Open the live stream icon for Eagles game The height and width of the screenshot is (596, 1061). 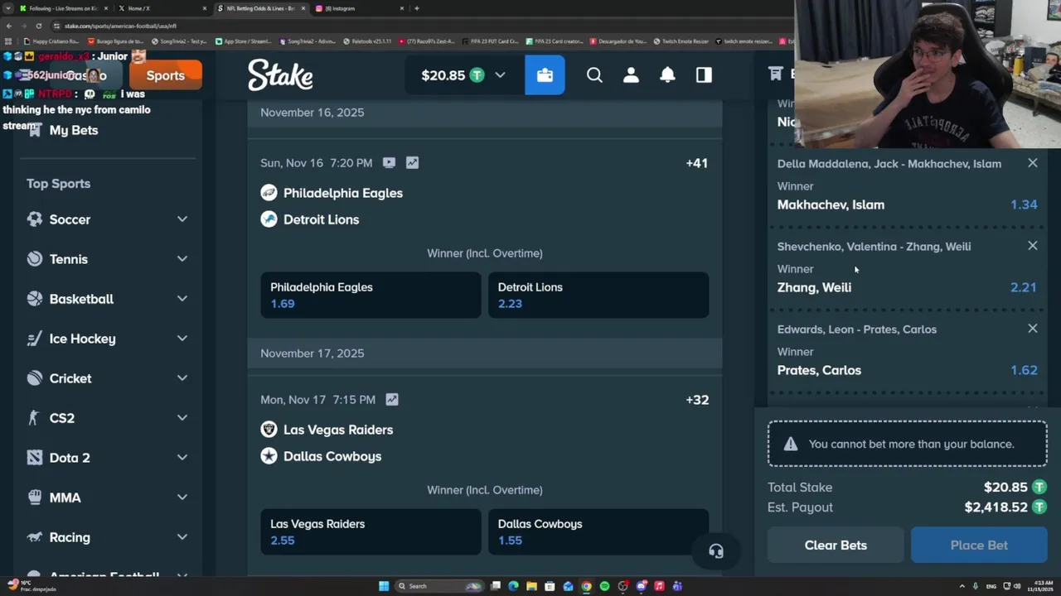(x=389, y=163)
